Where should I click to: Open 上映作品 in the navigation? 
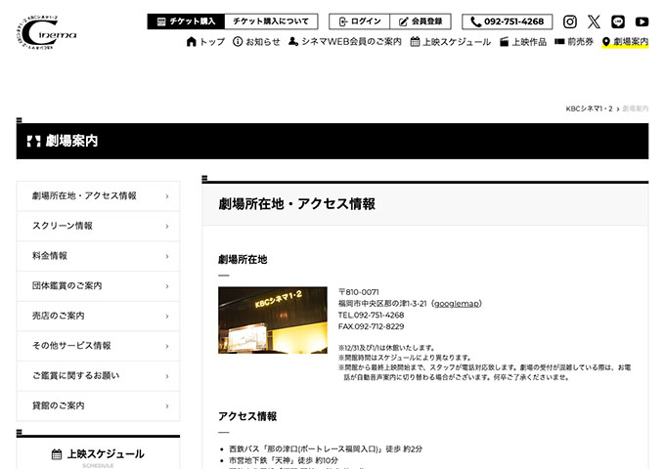(x=523, y=41)
